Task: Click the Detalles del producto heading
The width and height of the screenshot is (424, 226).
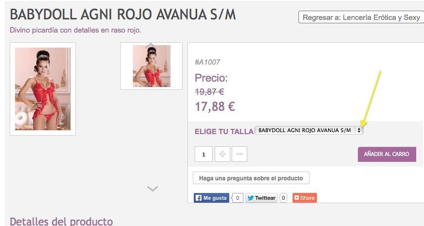Action: click(61, 222)
